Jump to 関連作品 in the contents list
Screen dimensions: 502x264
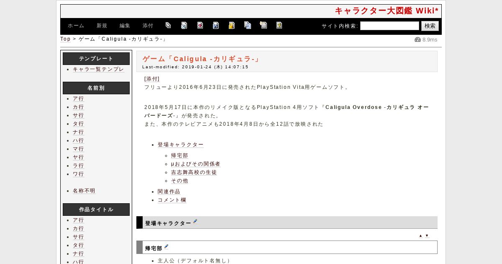point(169,192)
